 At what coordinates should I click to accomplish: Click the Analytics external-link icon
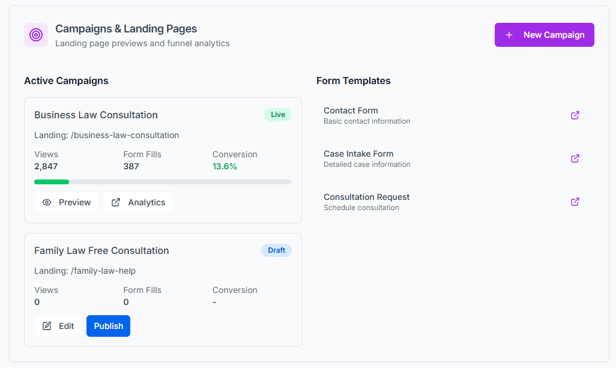click(116, 202)
